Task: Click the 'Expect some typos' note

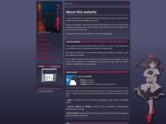Action: point(89,34)
